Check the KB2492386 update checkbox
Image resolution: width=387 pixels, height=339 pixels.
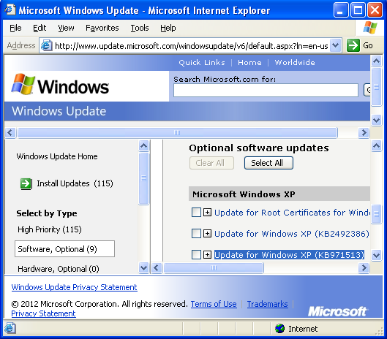[x=196, y=234]
